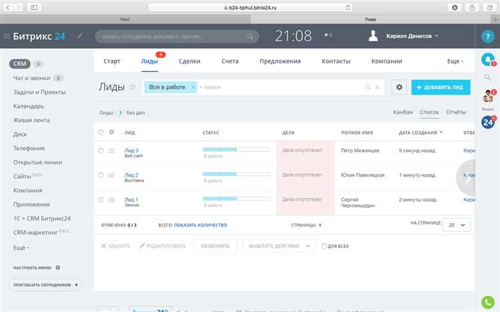Reload the page in the browser
The width and height of the screenshot is (500, 312).
348,7
